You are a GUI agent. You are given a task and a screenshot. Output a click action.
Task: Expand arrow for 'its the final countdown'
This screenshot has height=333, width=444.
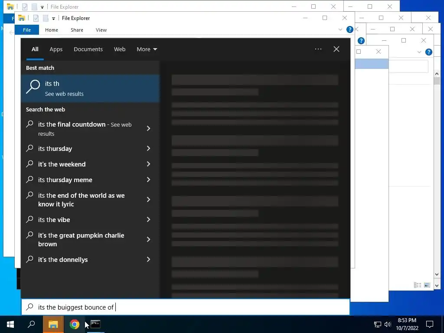[148, 128]
